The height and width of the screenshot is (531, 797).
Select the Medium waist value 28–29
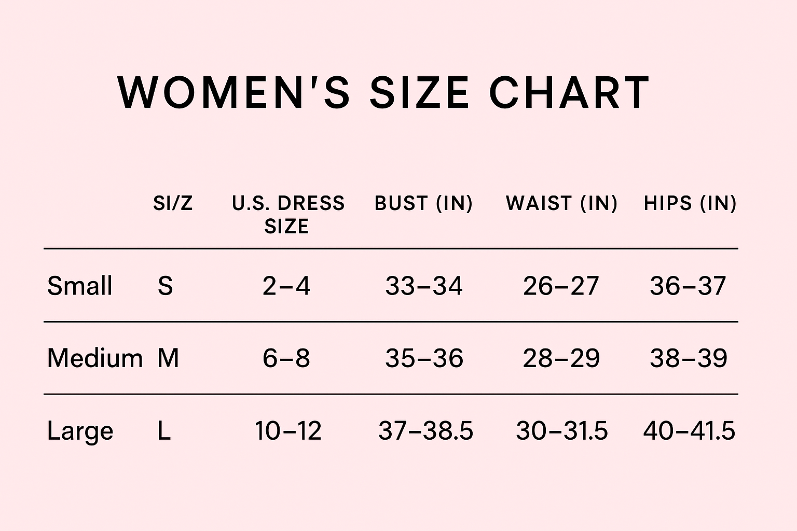[x=561, y=358]
